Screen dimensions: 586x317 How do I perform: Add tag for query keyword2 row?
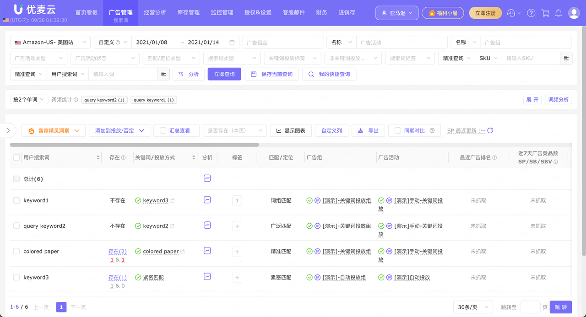(x=237, y=226)
